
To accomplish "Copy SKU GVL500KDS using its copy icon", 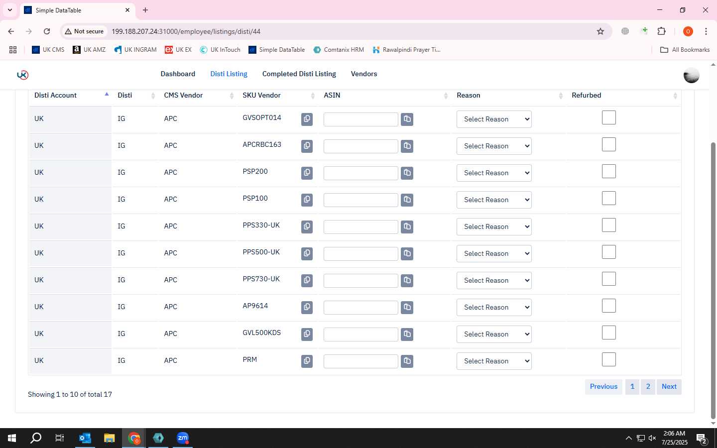I will 307,334.
